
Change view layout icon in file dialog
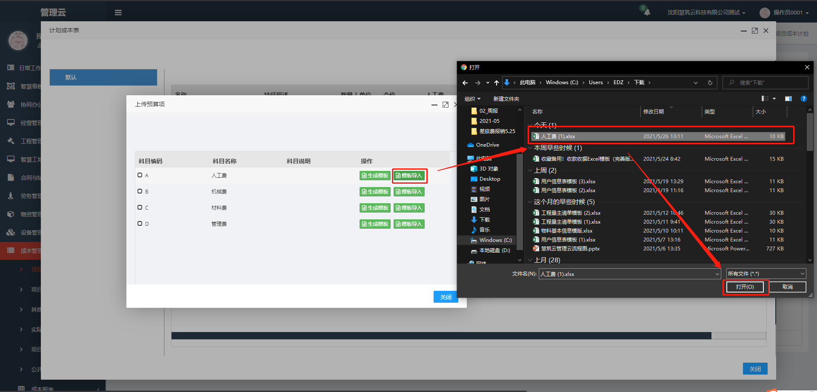[765, 99]
